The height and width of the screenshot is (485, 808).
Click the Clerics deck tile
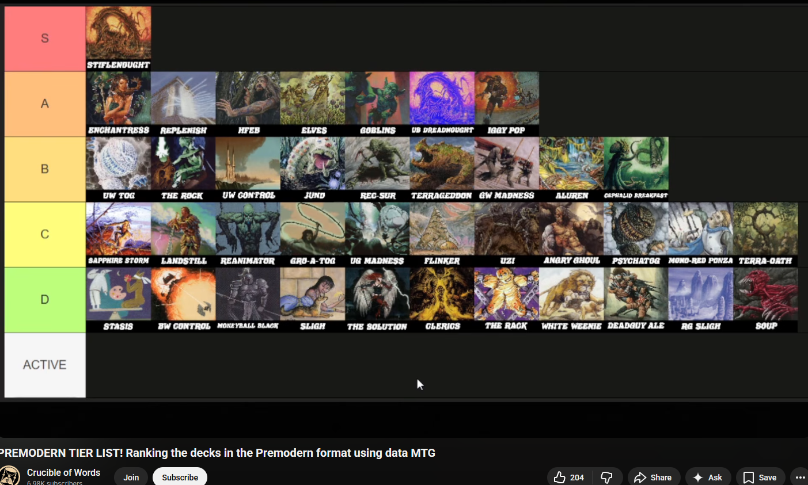coord(442,300)
